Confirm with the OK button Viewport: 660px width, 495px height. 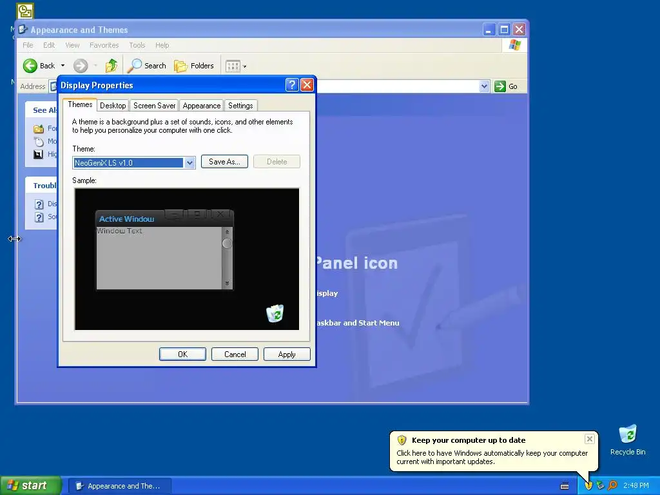click(x=182, y=354)
